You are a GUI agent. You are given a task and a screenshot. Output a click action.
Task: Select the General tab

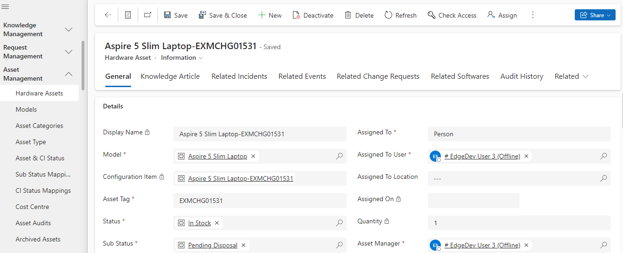(118, 76)
